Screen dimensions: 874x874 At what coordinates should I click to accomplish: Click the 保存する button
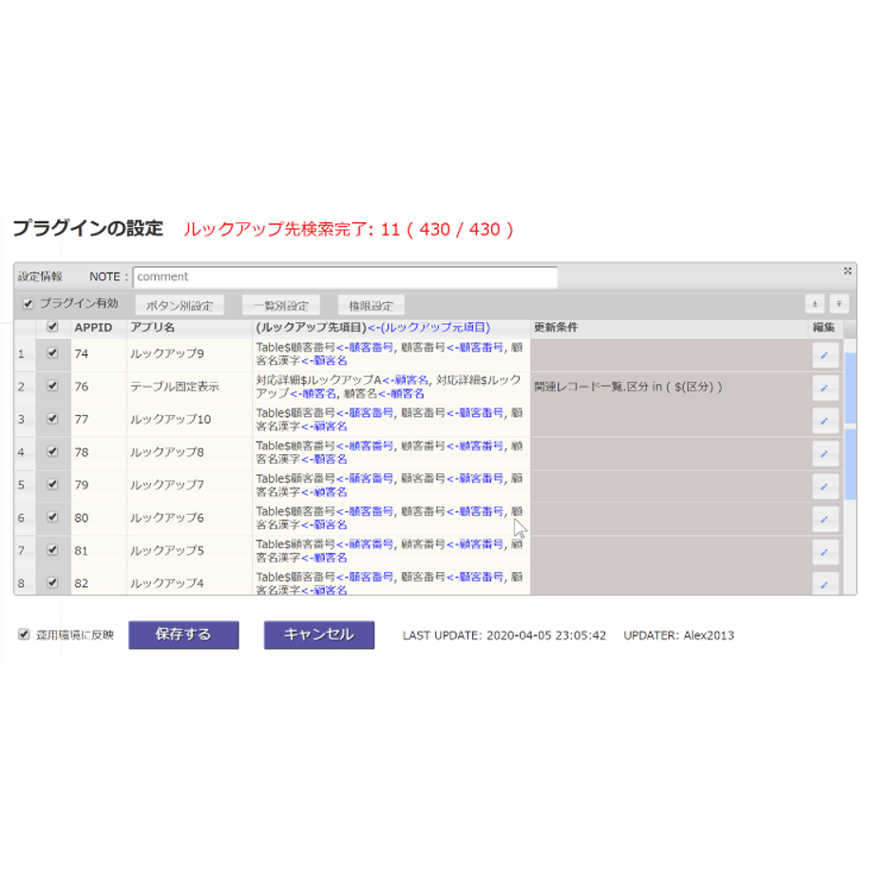183,635
